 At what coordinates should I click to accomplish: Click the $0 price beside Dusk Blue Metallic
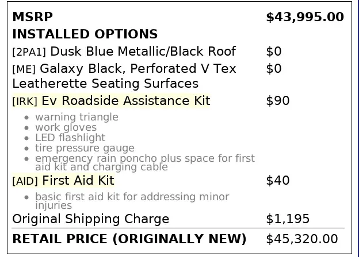[274, 52]
